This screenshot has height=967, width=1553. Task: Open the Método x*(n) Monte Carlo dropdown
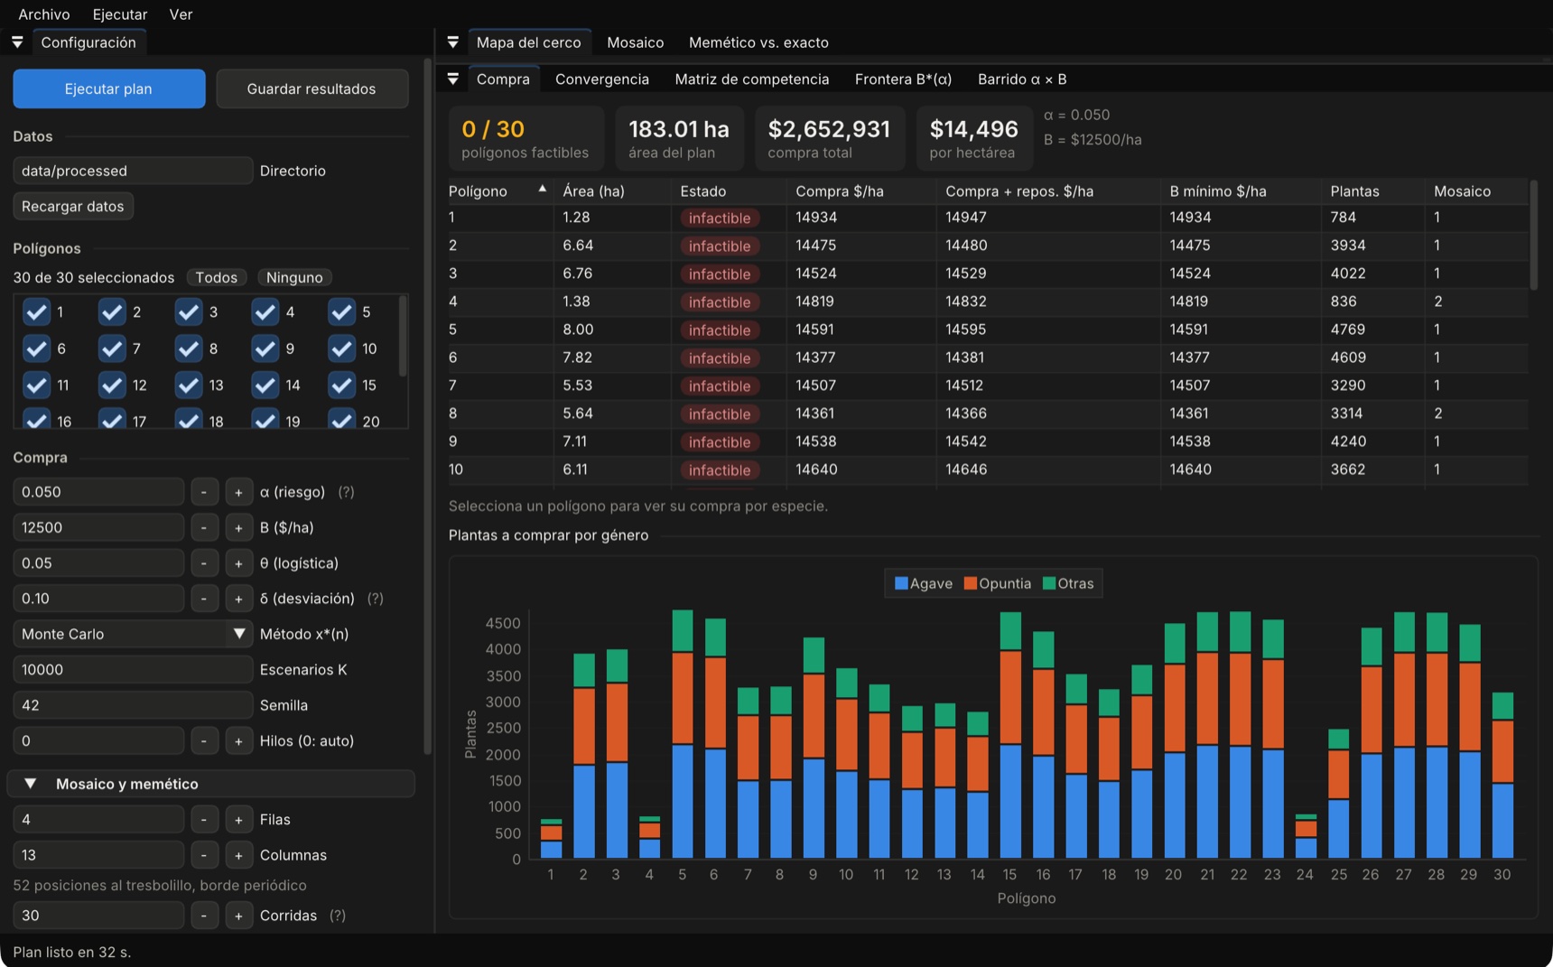(133, 634)
